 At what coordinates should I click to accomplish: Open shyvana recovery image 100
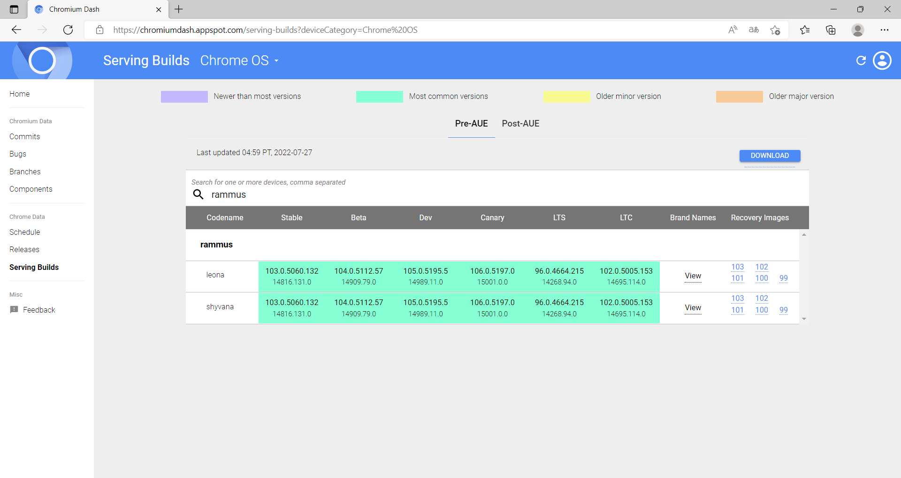pos(762,310)
